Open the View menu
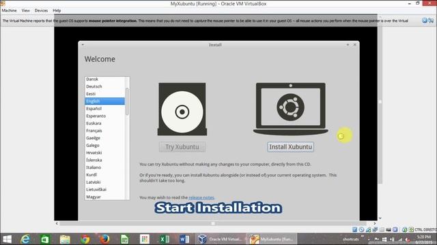Screen dimensions: 437x245 click(26, 11)
